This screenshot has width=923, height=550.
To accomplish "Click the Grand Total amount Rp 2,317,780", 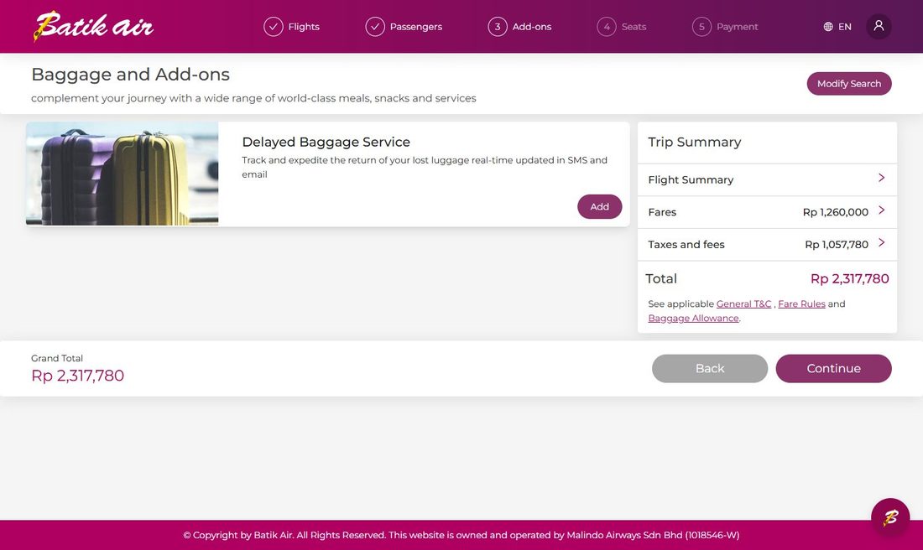I will [77, 376].
